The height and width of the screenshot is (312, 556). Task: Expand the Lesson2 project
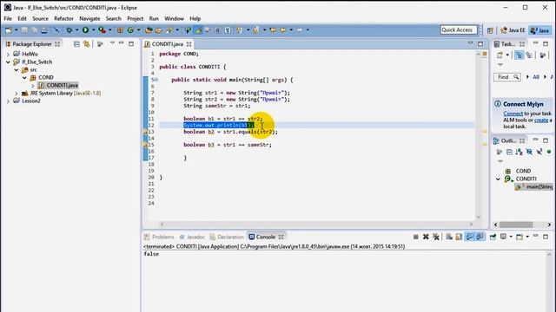[8, 101]
